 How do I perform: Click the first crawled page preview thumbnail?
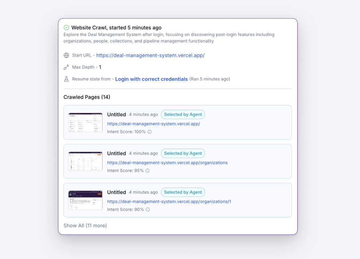click(x=85, y=122)
